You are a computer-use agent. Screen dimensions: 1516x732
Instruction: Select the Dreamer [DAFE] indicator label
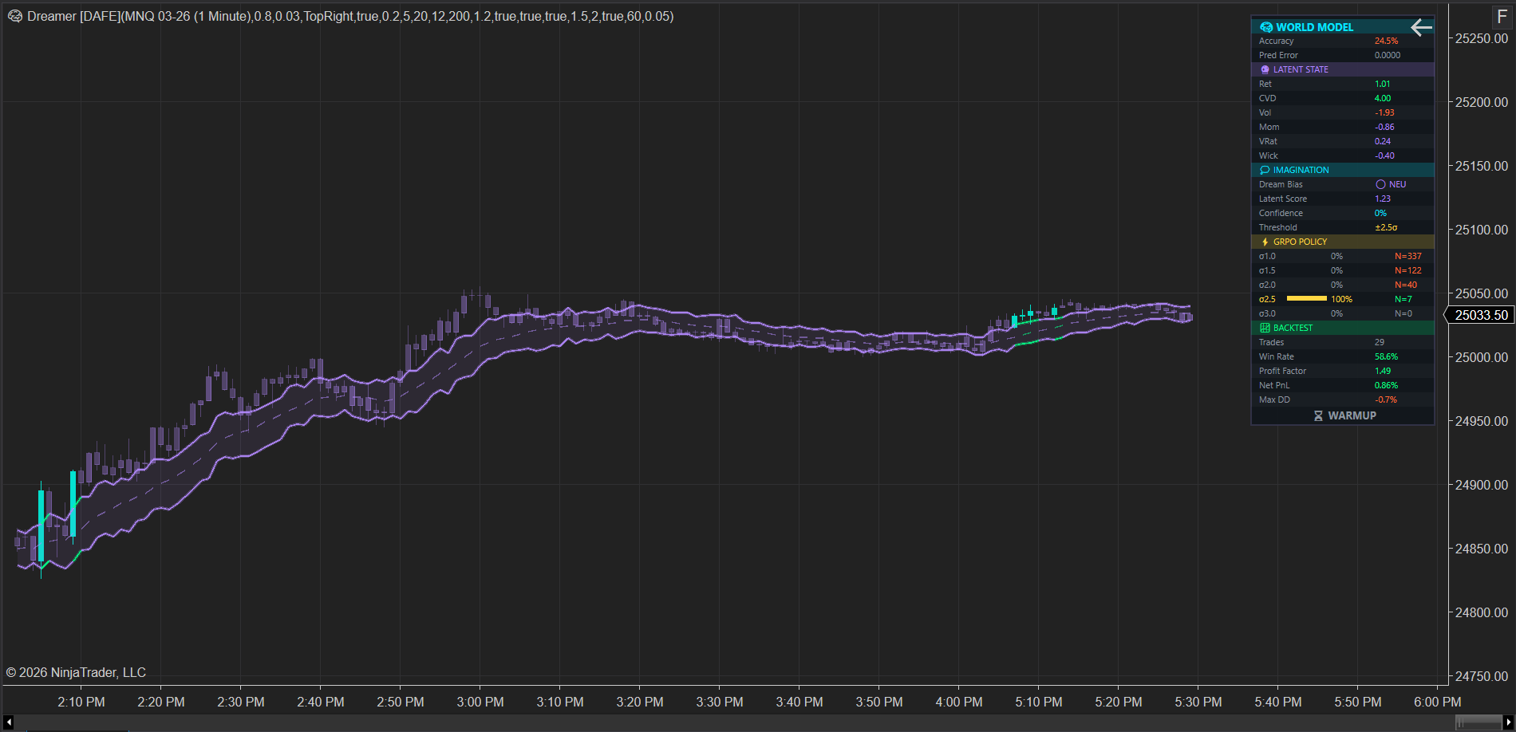(x=350, y=16)
